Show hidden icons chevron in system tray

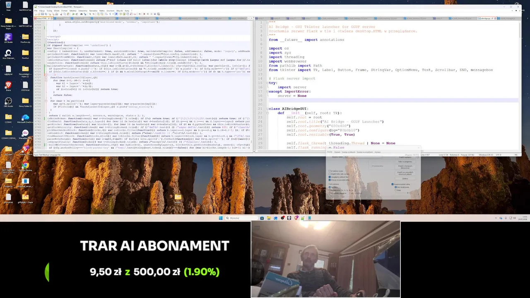point(496,218)
